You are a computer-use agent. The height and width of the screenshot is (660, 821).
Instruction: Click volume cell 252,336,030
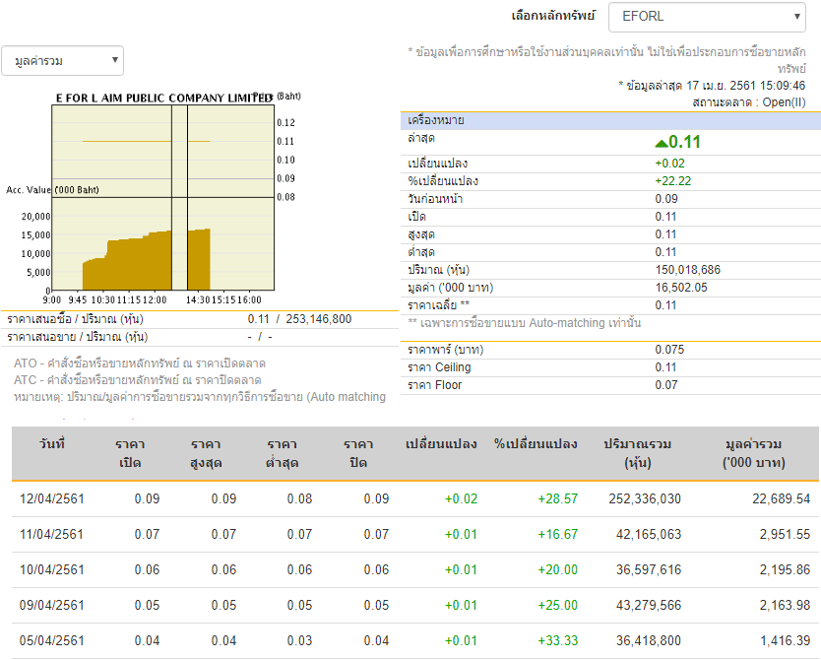(645, 499)
